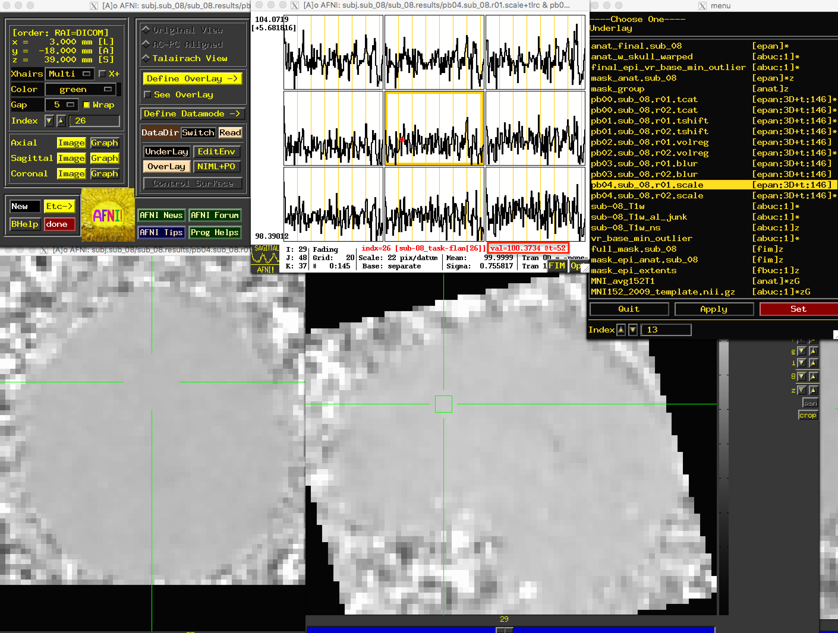The image size is (838, 633).
Task: Click the UnderLay button
Action: pos(166,152)
